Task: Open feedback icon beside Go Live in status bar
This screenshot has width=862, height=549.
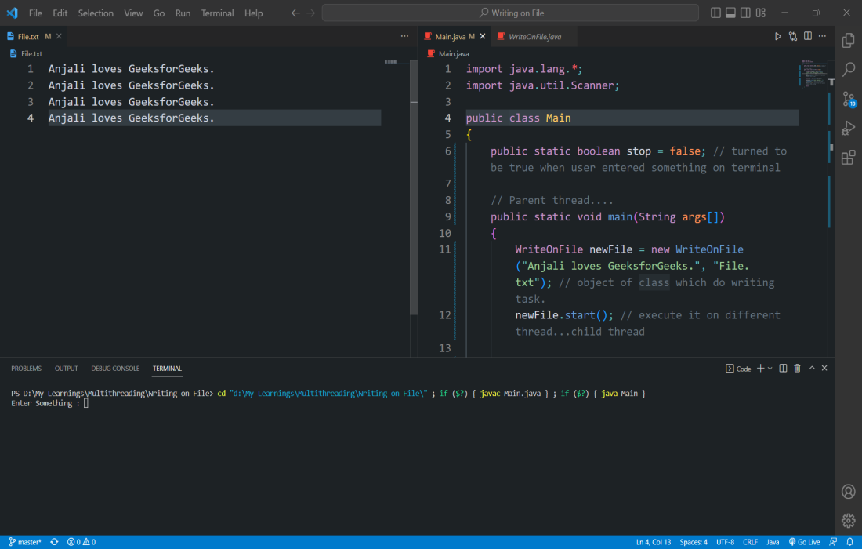Action: [834, 542]
